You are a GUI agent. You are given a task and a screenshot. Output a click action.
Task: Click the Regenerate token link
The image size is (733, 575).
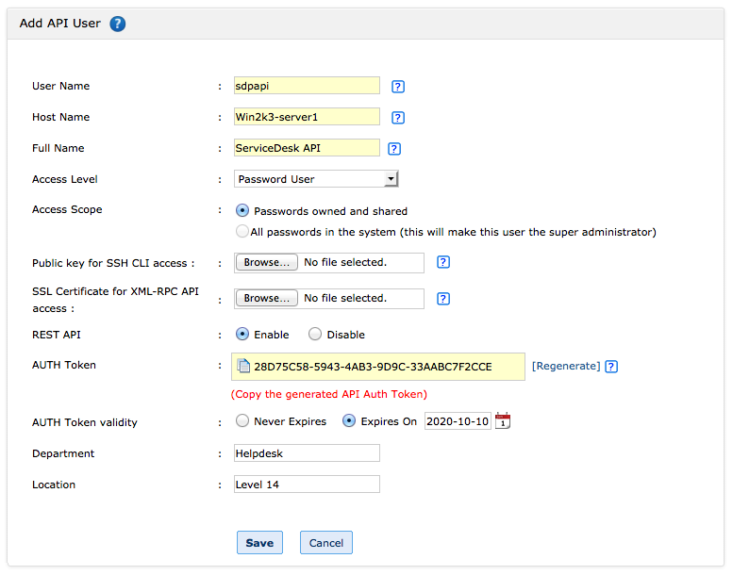[x=566, y=367]
